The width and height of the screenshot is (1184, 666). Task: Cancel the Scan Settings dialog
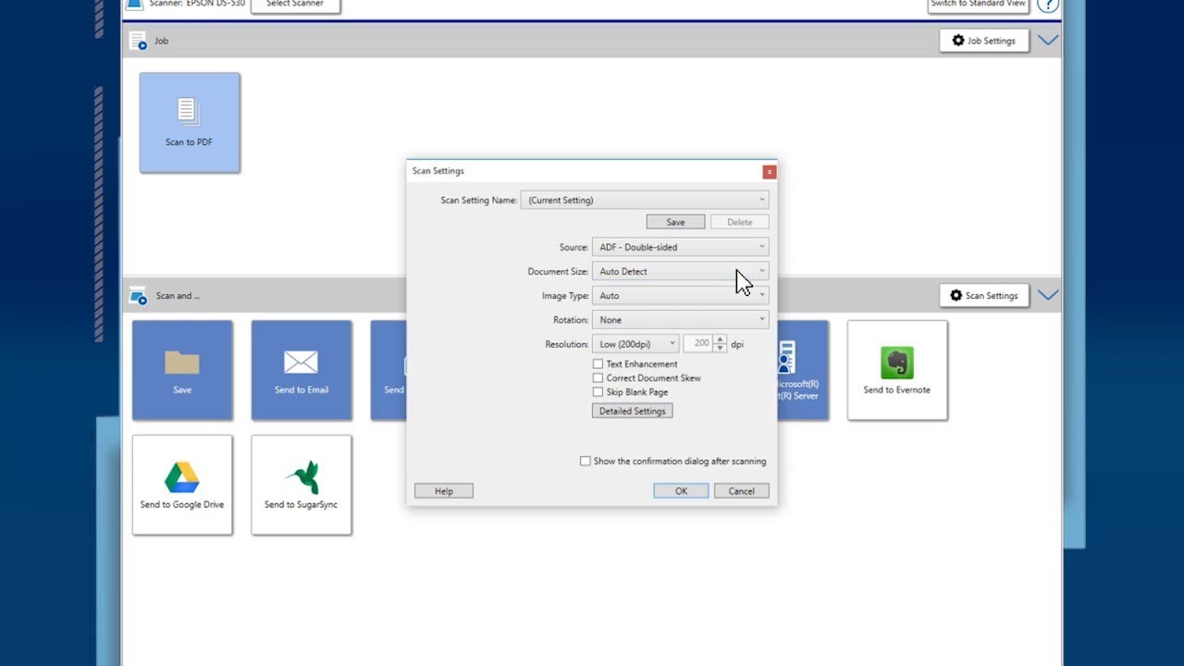pos(741,491)
